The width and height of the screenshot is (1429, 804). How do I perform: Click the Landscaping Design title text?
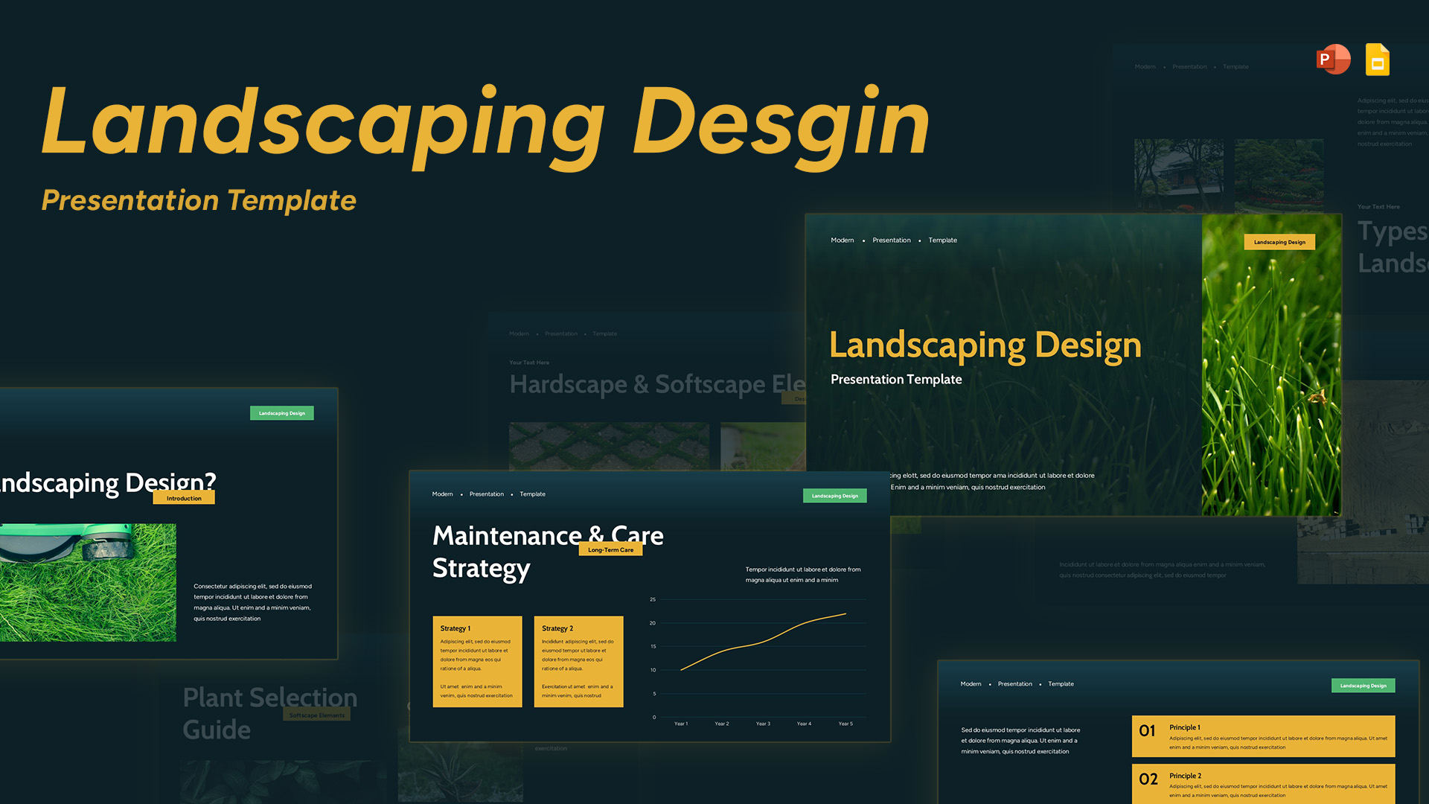[x=985, y=345]
